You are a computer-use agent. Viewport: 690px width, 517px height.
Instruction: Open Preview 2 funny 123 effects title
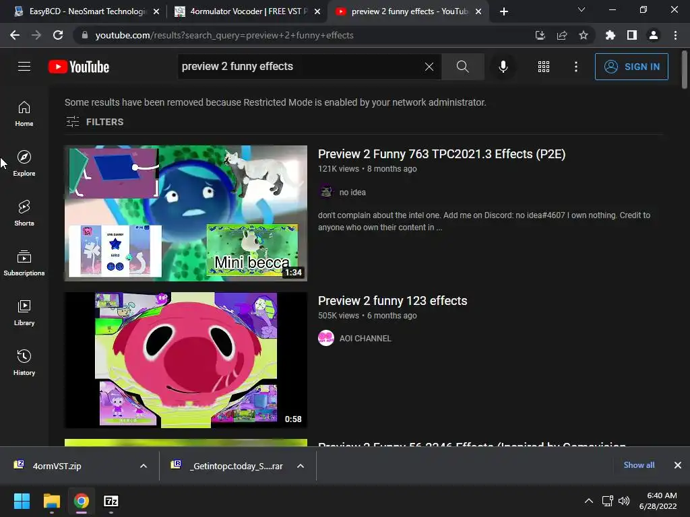(x=393, y=301)
